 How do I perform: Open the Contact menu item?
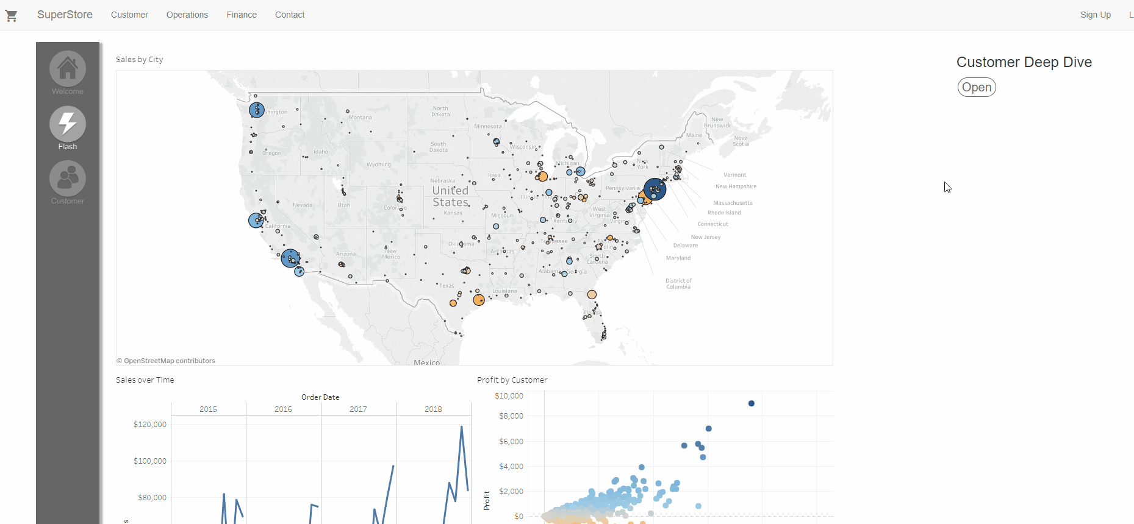(x=290, y=15)
